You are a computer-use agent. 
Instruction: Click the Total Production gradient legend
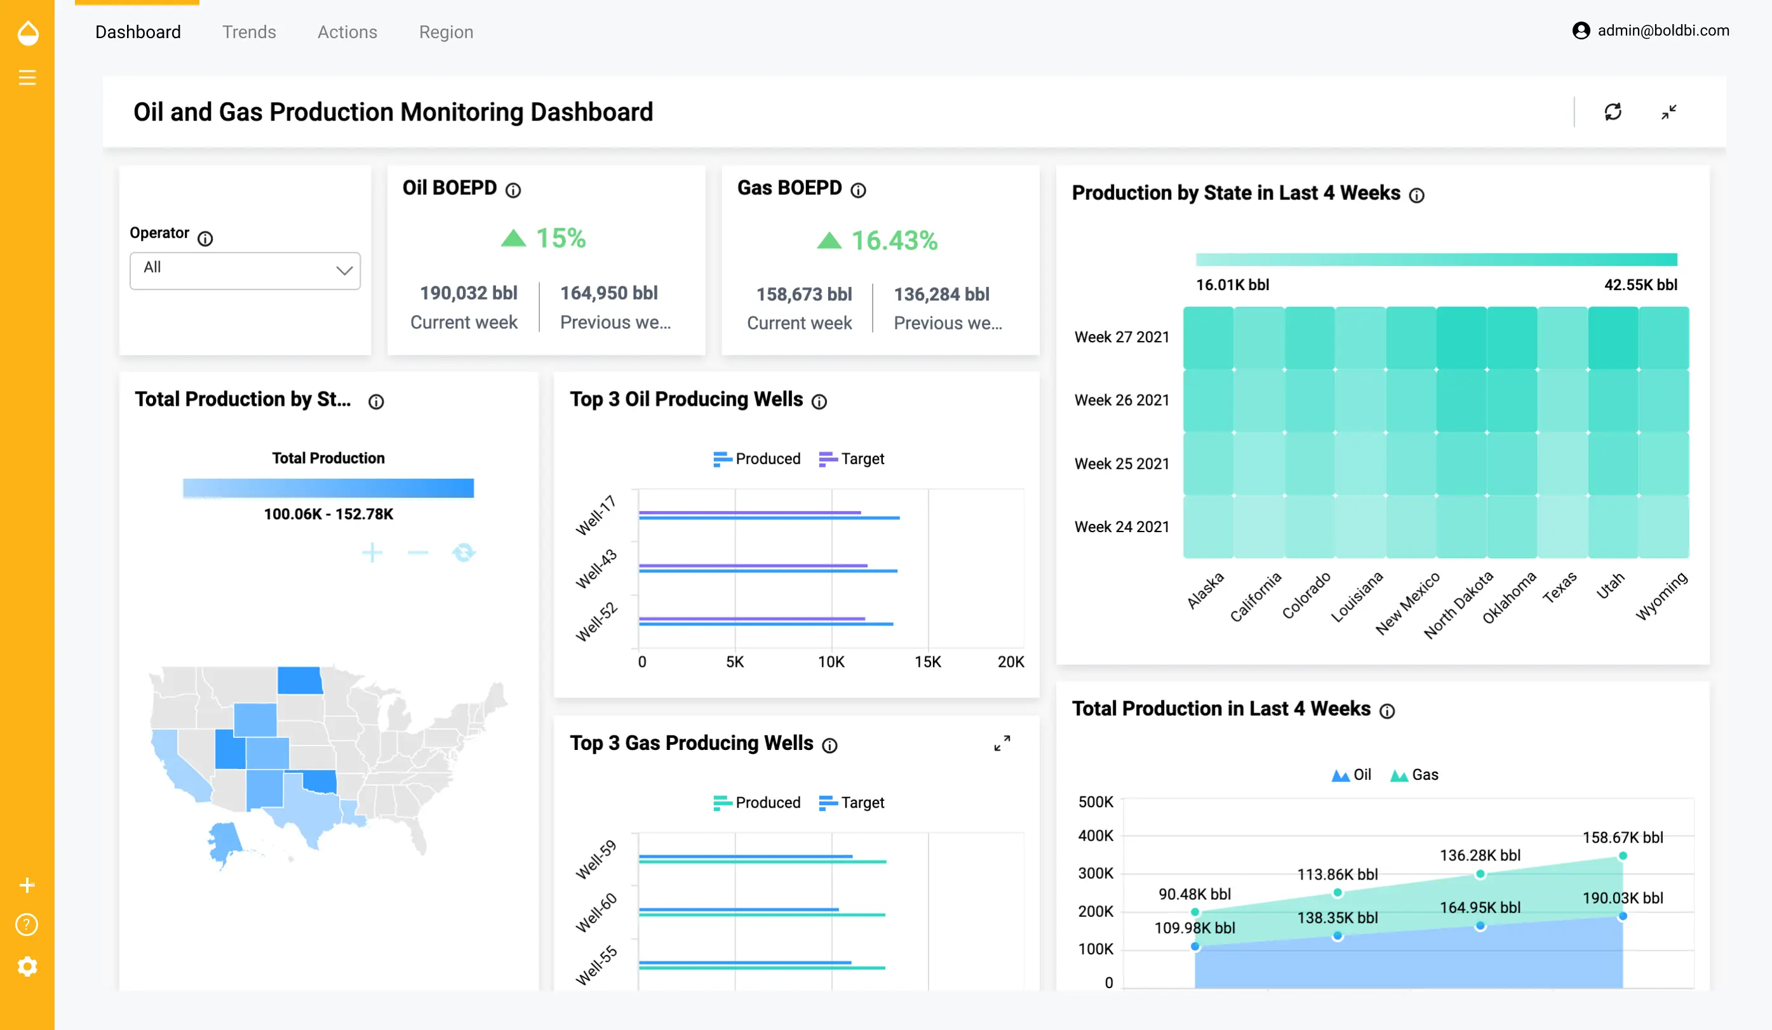(x=328, y=488)
